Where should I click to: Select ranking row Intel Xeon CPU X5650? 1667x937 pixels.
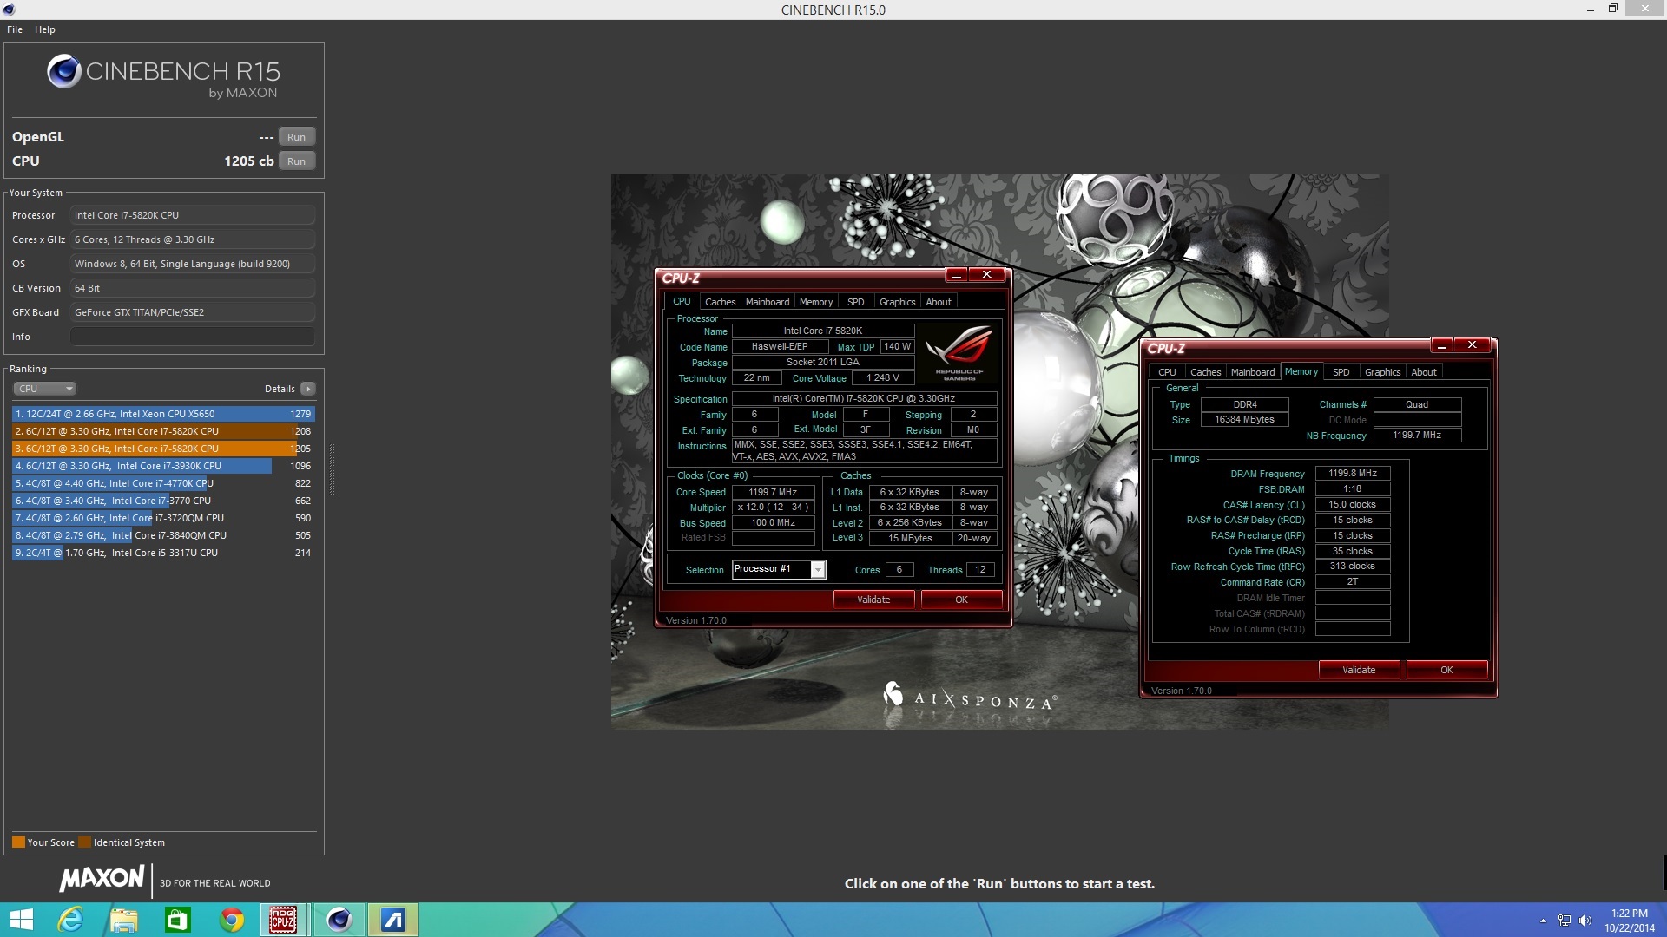163,414
